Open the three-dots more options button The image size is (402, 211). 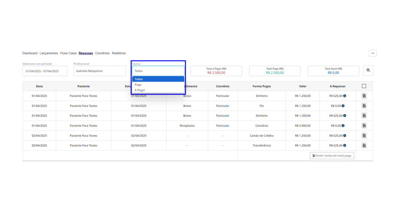click(373, 53)
